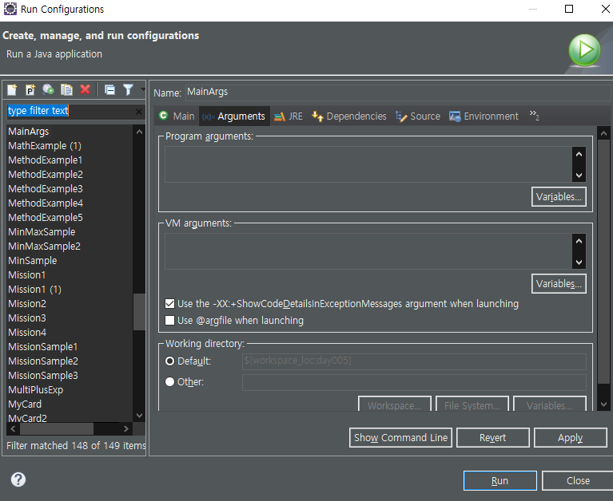
Task: Switch to the Main tab
Action: 177,116
